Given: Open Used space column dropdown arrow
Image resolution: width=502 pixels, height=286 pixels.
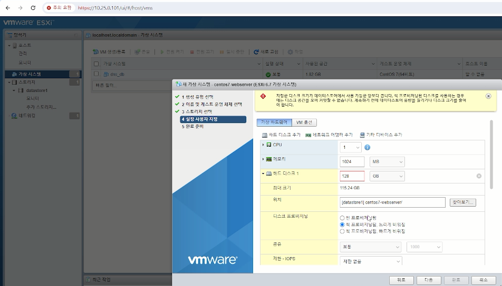Looking at the screenshot, I should 373,64.
